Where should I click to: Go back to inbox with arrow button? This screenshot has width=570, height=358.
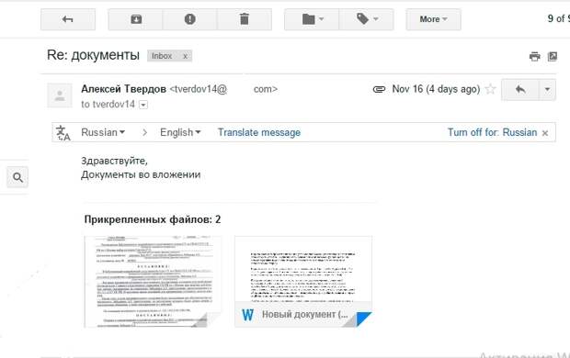(x=68, y=19)
